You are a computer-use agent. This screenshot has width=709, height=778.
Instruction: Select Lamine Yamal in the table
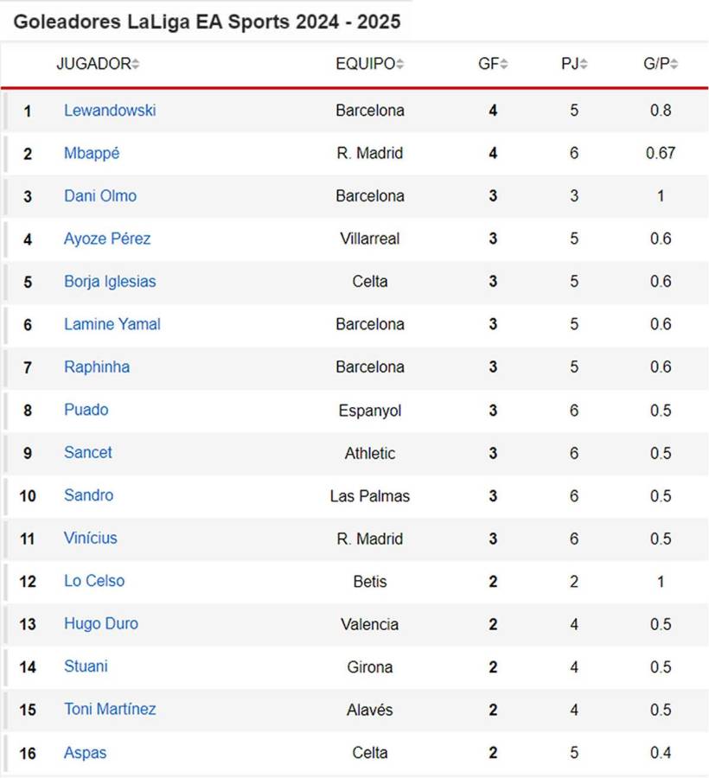[112, 324]
